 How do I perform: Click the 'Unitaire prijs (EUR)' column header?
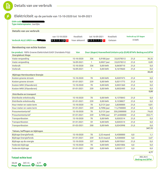[120, 52]
